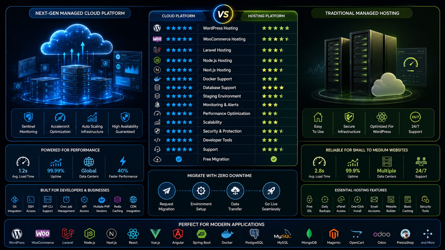
Task: Click the 1.2s Avg. Load Time stat
Action: point(23,167)
